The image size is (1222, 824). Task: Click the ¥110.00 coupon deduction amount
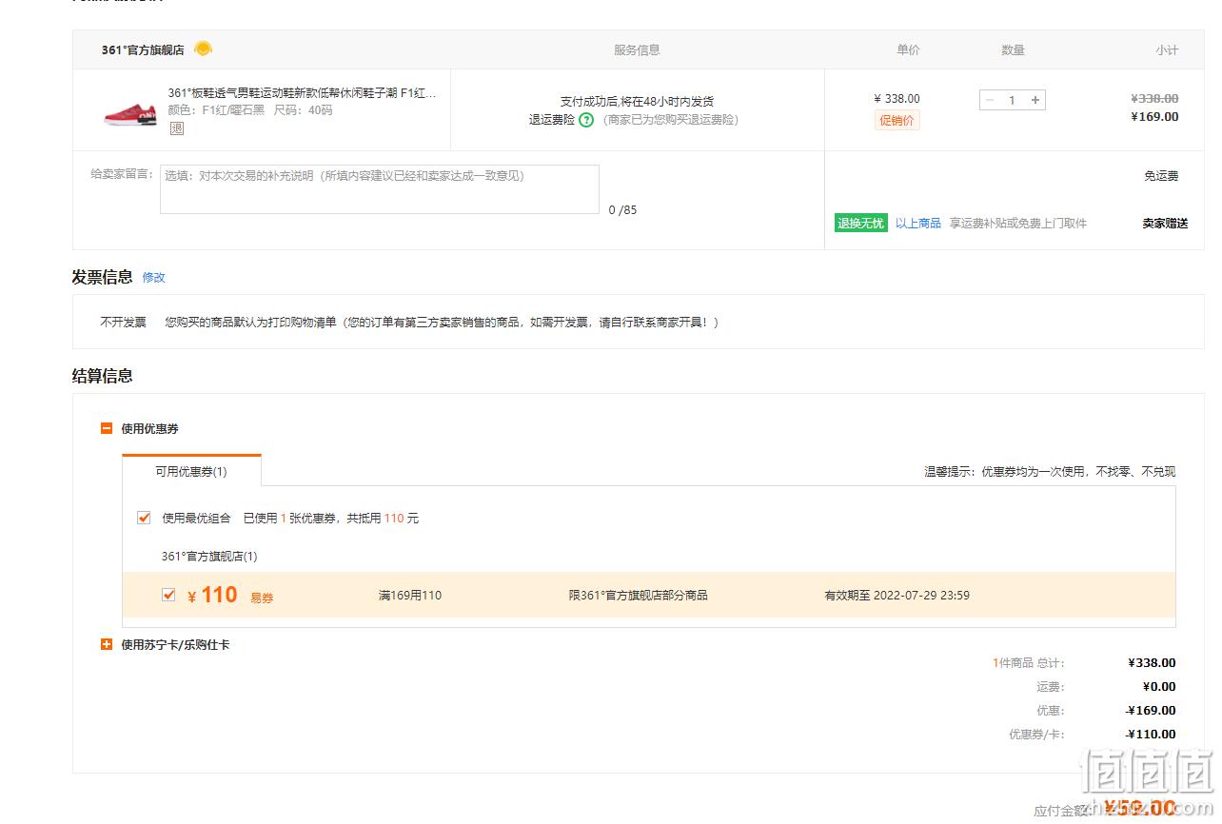(x=1151, y=735)
